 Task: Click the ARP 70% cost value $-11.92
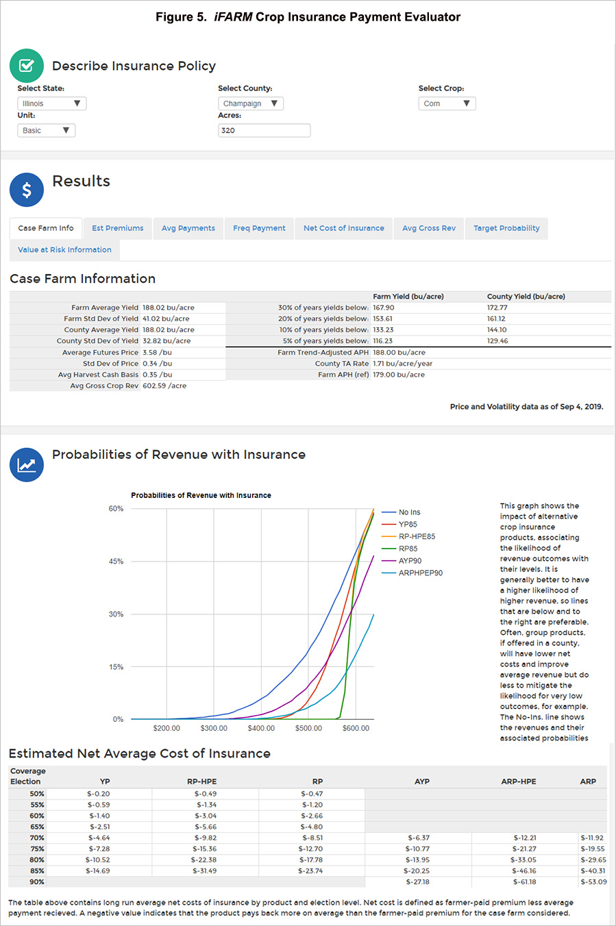(x=592, y=838)
